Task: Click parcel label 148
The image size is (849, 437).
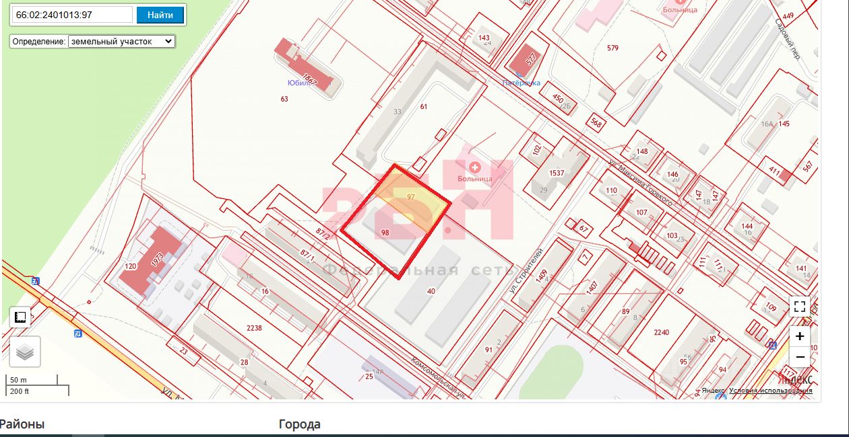Action: 641,151
